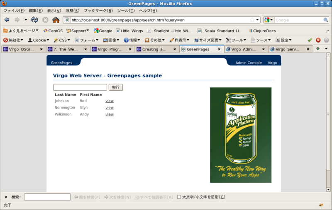List all tabs dropdown arrow

[326, 49]
